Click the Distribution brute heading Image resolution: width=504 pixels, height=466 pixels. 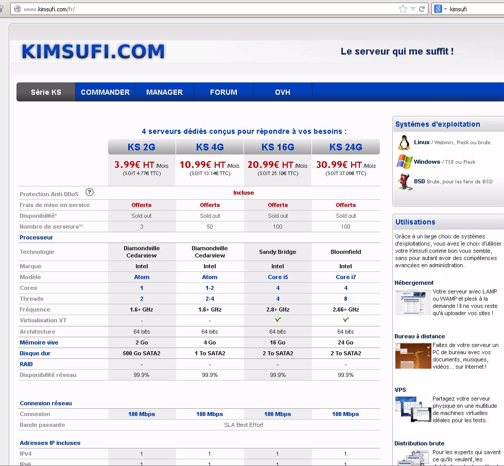[x=420, y=443]
